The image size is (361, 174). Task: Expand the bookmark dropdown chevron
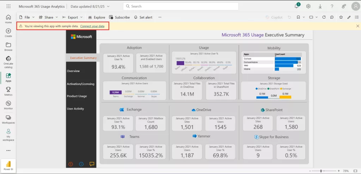tap(304, 17)
